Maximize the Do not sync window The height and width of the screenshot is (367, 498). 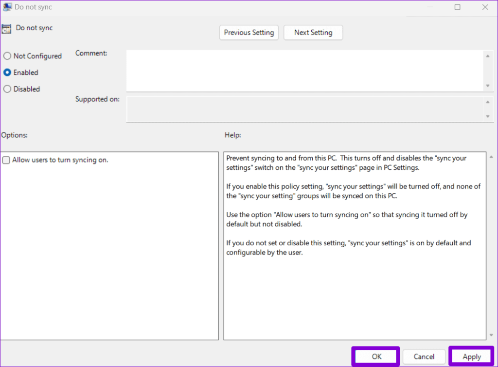click(x=457, y=7)
